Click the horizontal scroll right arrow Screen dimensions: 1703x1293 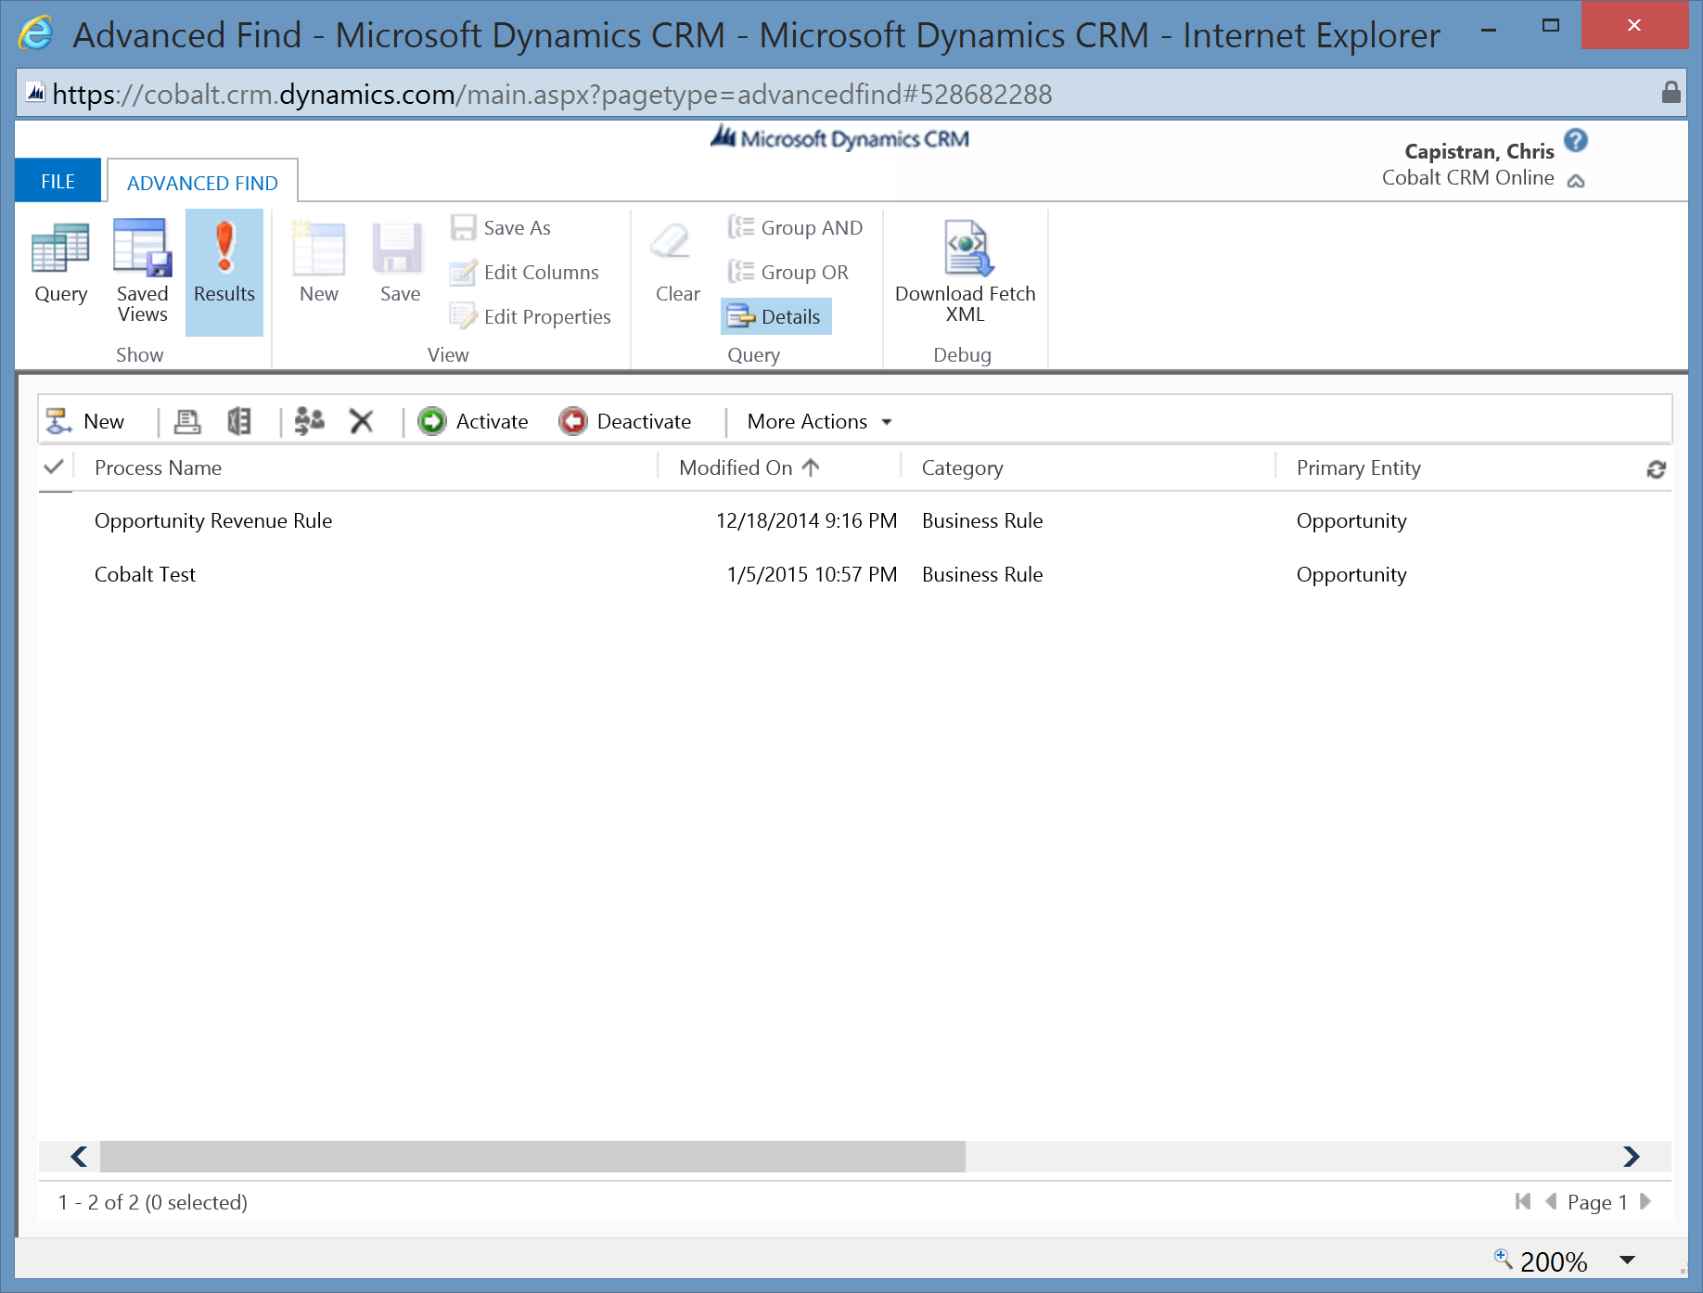pyautogui.click(x=1632, y=1157)
